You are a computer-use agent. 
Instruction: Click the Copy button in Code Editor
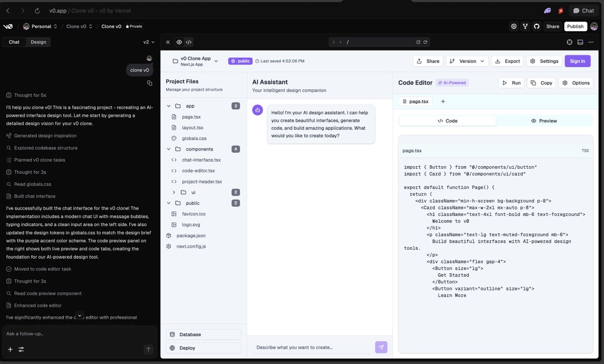click(542, 83)
